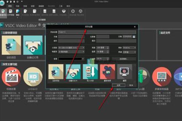This screenshot has width=182, height=121.
Task: Click the New Project icon in the ribbon
Action: (3, 11)
